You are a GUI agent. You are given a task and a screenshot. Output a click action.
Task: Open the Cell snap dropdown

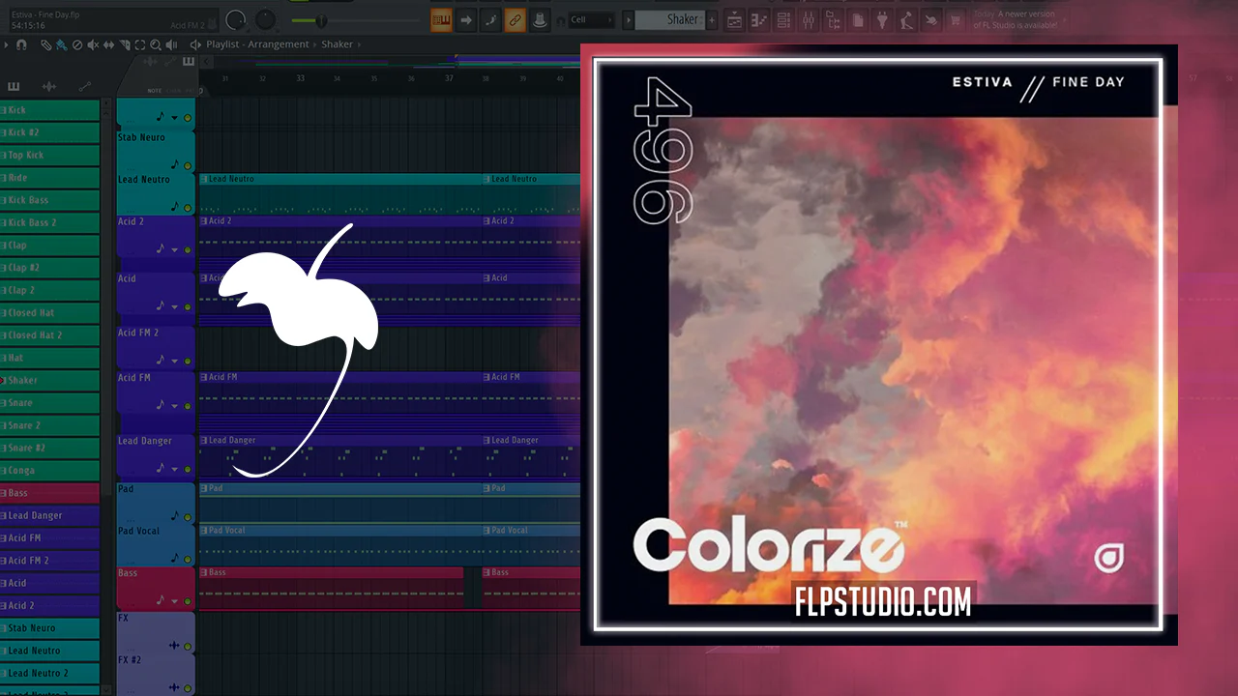click(592, 19)
